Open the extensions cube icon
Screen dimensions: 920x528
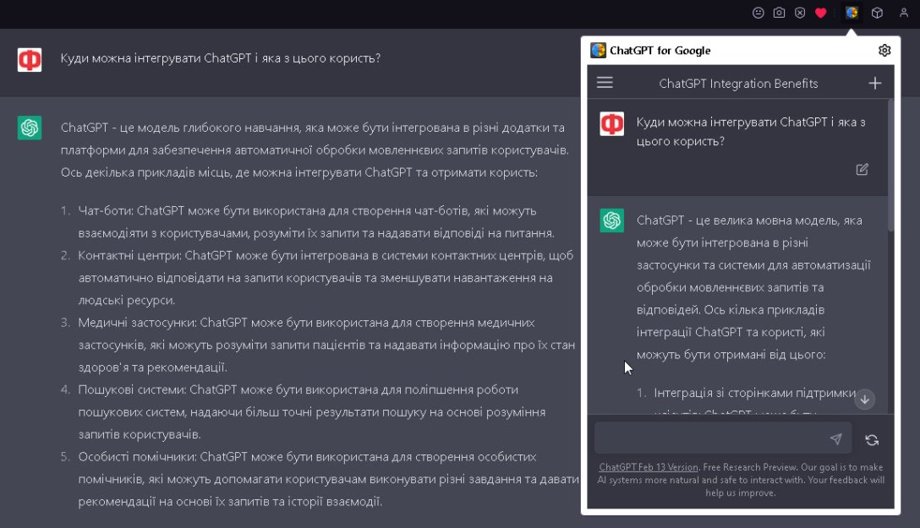click(x=878, y=13)
